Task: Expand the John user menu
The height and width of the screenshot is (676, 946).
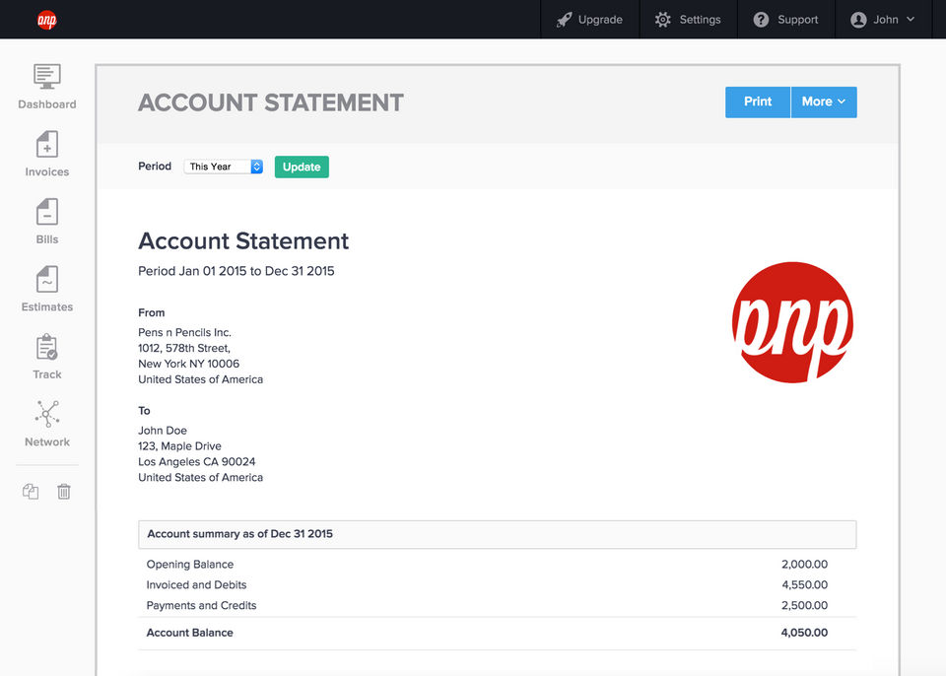Action: click(882, 20)
